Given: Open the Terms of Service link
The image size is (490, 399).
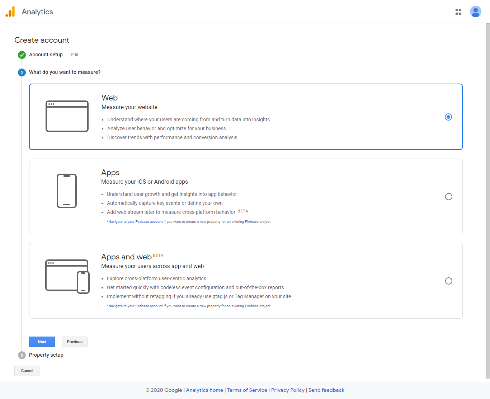Looking at the screenshot, I should click(247, 390).
